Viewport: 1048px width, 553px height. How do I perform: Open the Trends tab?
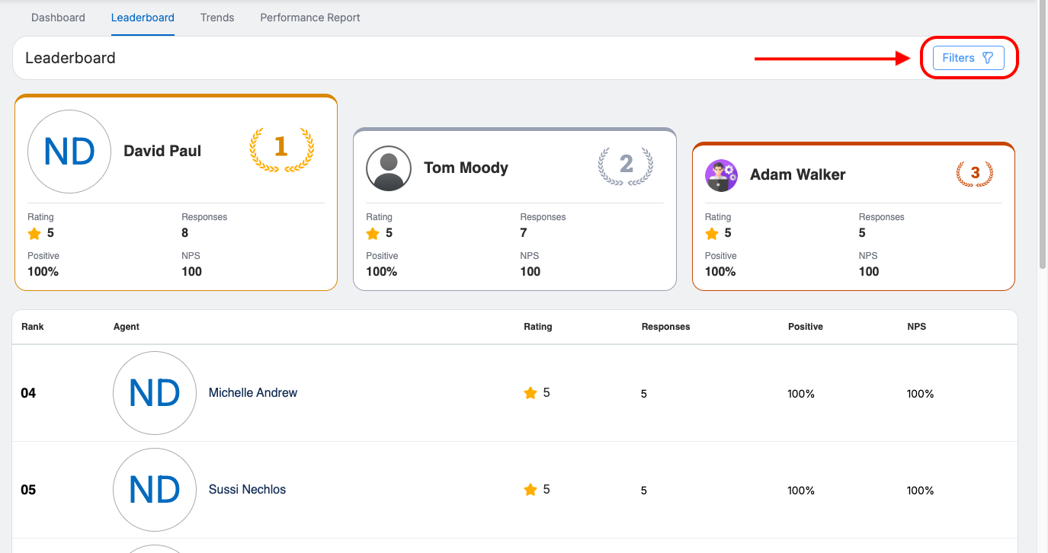[x=217, y=18]
